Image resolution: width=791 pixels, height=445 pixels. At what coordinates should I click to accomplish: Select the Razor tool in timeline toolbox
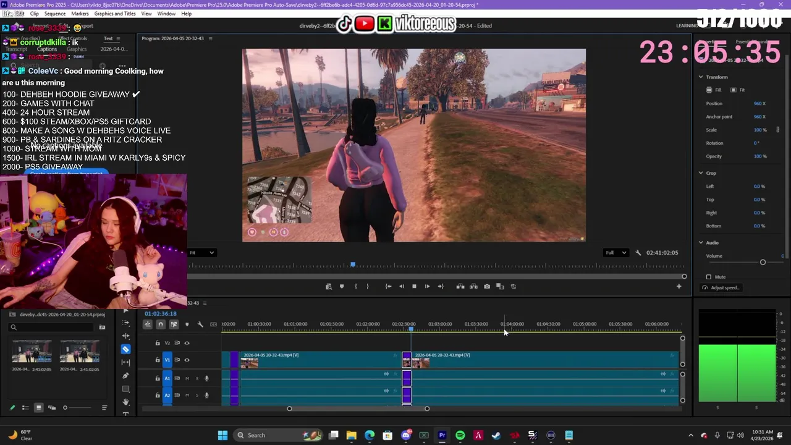(126, 349)
